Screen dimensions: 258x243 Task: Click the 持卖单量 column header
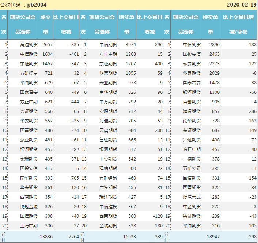(x=210, y=25)
